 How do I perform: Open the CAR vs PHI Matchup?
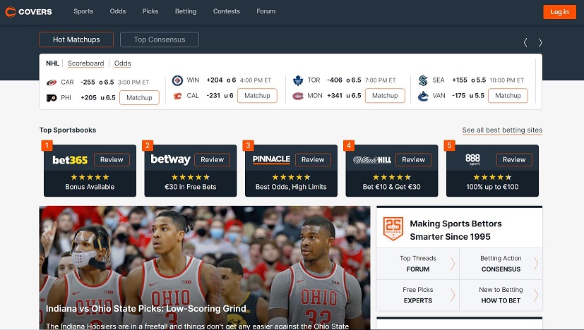[x=139, y=98]
